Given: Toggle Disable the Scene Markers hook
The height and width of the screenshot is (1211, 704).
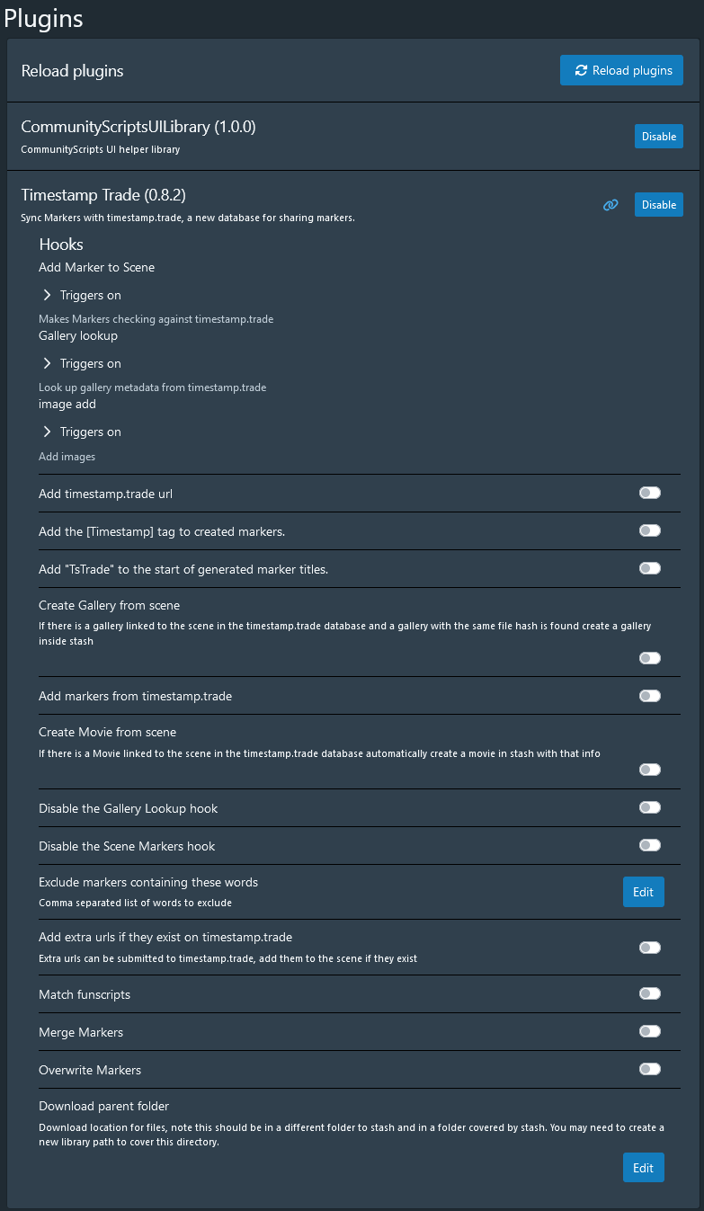Looking at the screenshot, I should coord(650,845).
